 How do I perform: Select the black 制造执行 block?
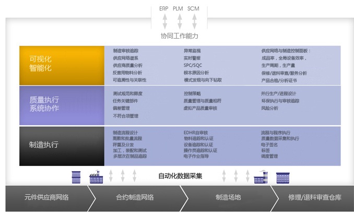coord(62,146)
